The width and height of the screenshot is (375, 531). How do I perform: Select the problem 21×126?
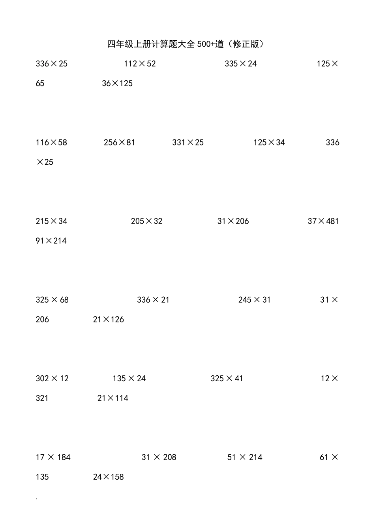tap(109, 320)
